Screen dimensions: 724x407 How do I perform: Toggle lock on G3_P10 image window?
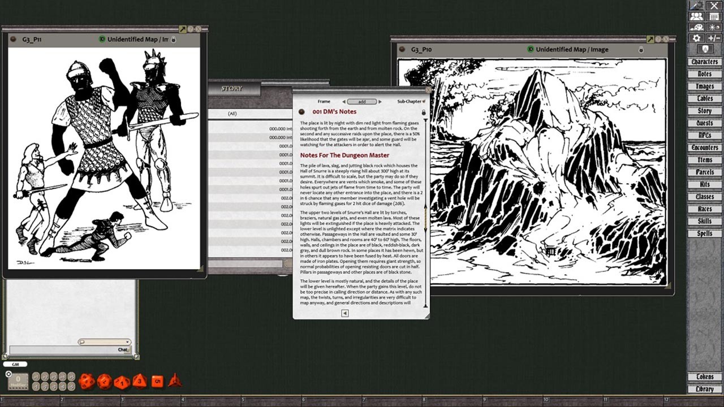(x=641, y=50)
